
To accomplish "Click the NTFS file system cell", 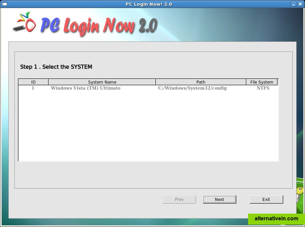I will (263, 88).
